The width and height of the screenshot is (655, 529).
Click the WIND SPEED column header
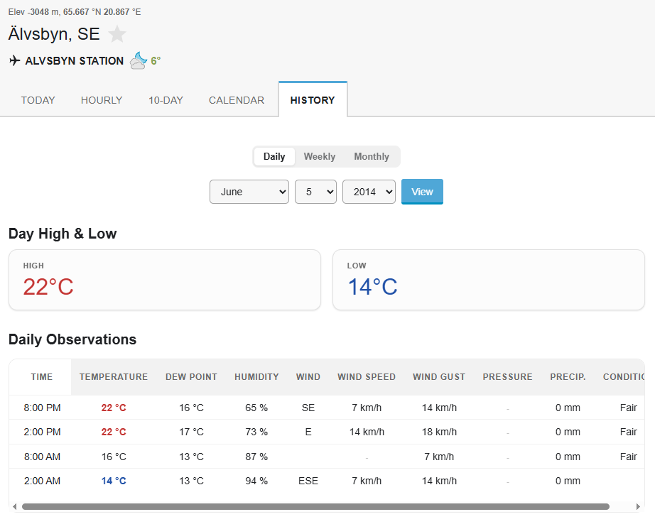(367, 377)
